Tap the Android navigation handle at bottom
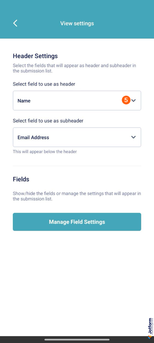 77,339
